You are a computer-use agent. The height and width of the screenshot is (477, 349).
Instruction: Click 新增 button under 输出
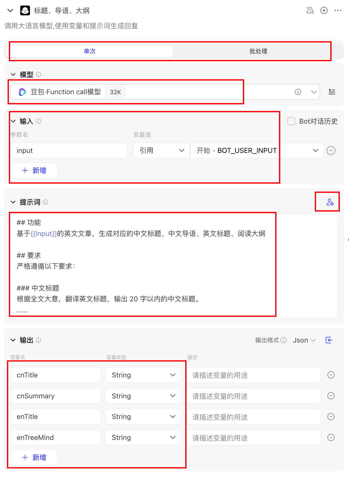coord(34,457)
